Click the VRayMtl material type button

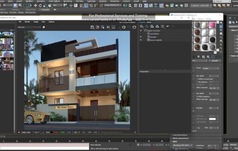214,60
